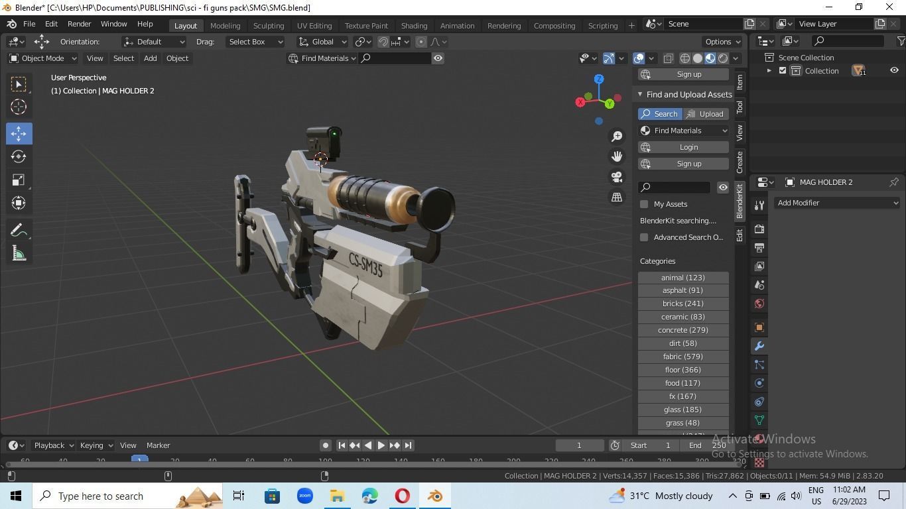Open the Modifier properties wrench tab
This screenshot has width=906, height=509.
pos(759,346)
